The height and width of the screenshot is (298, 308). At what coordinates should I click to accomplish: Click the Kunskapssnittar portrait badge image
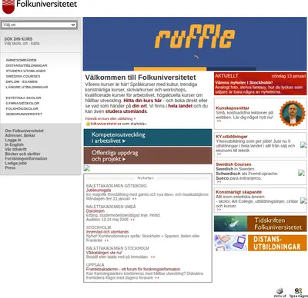(292, 113)
